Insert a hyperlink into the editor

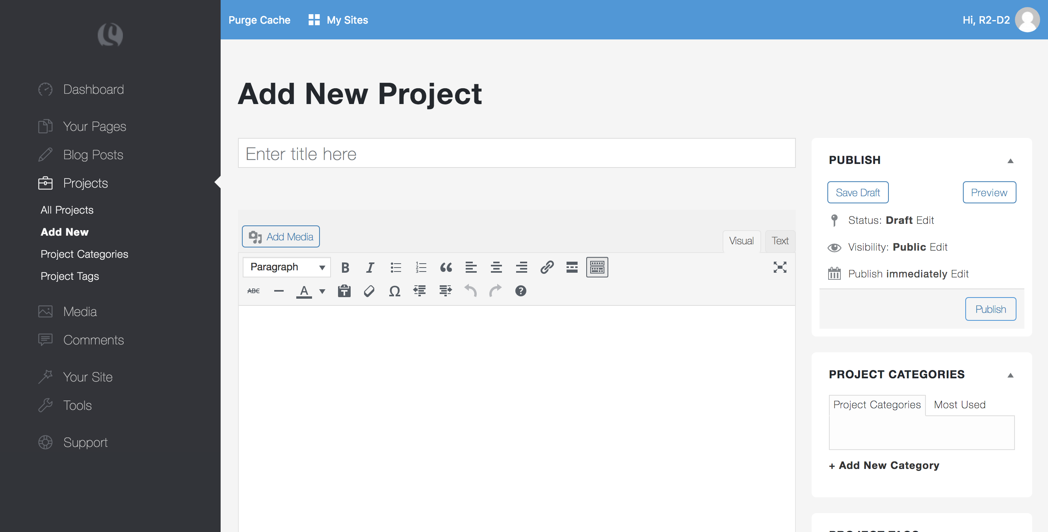[x=547, y=268]
